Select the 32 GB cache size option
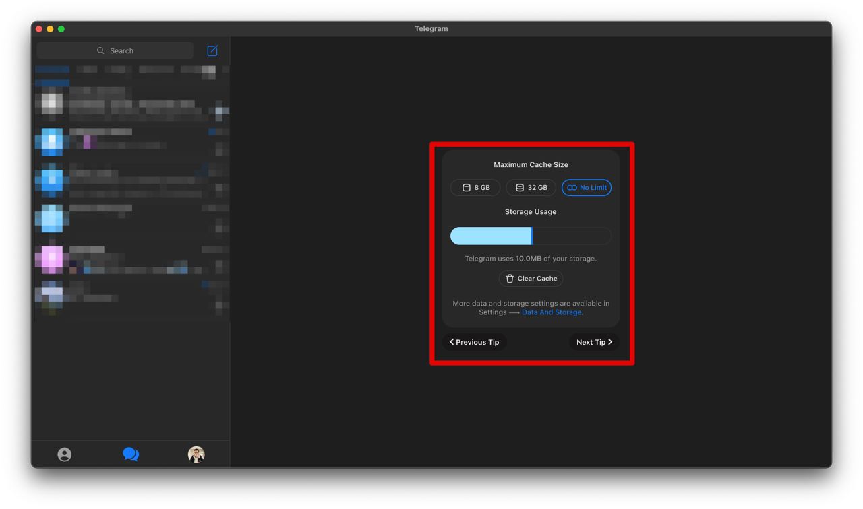This screenshot has width=863, height=509. tap(531, 188)
